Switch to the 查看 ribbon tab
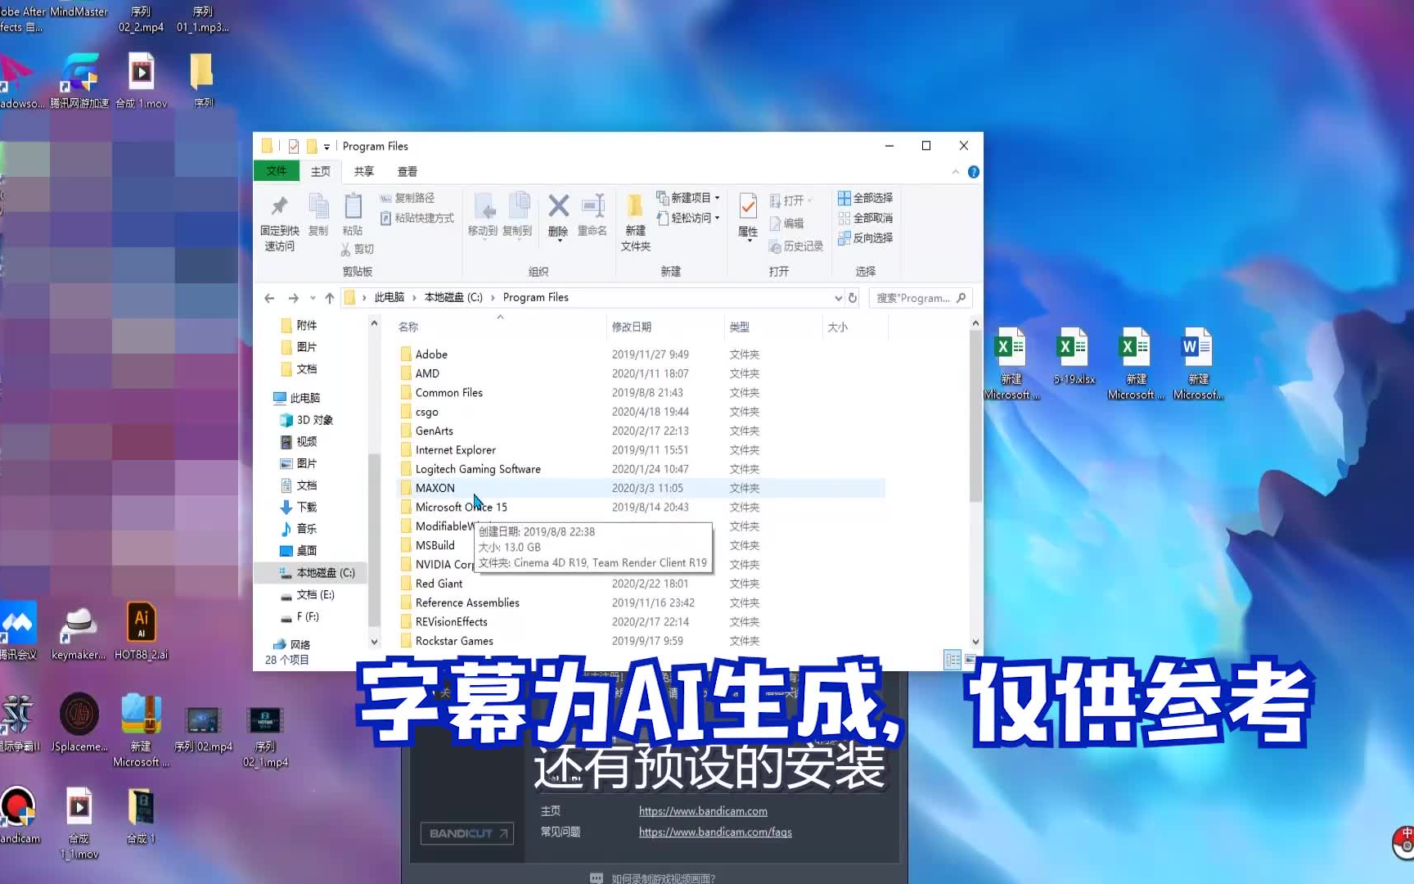The width and height of the screenshot is (1414, 884). (407, 171)
